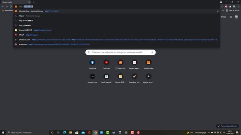Image resolution: width=241 pixels, height=135 pixels.
Task: Select the MEGA suggestion row
Action: pyautogui.click(x=116, y=35)
